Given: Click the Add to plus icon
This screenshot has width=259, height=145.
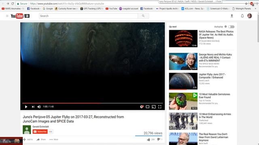Looking at the screenshot, I should (x=24, y=139).
